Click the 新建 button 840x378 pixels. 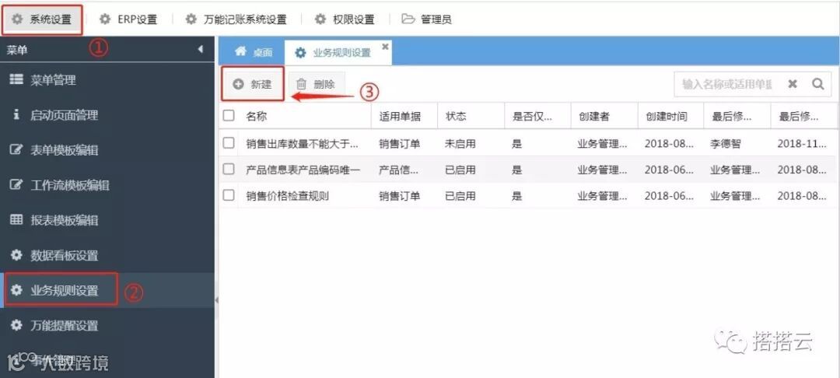(x=253, y=84)
